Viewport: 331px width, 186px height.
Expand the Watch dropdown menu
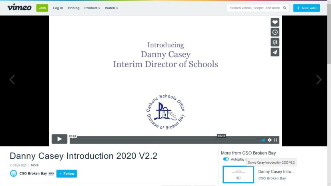[111, 8]
